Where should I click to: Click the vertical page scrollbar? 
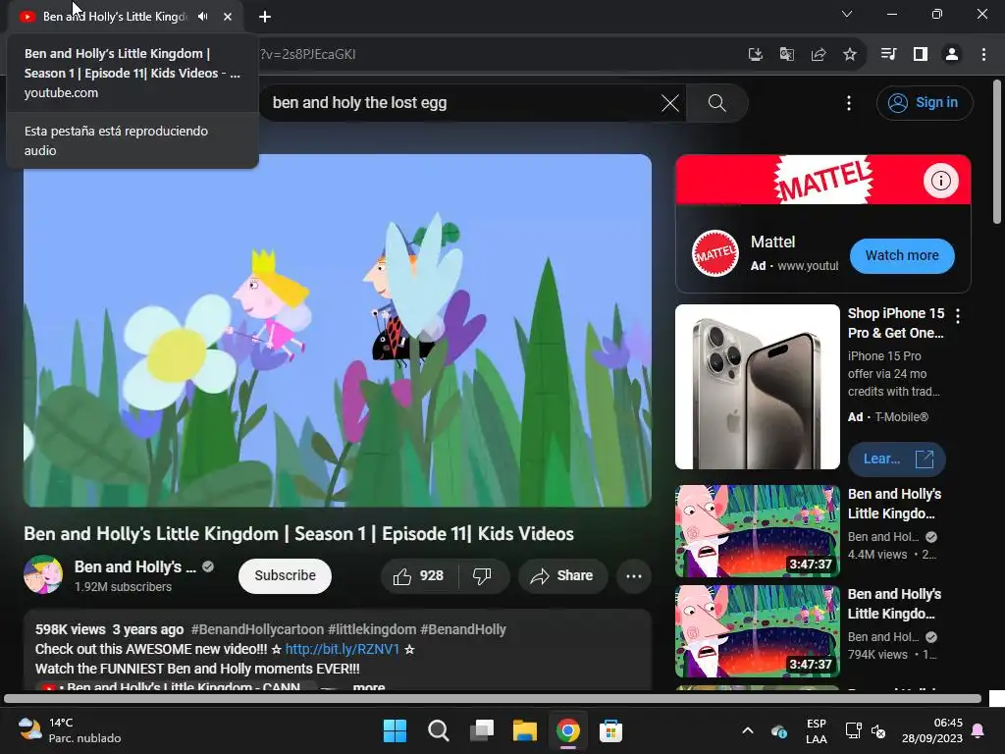997,152
